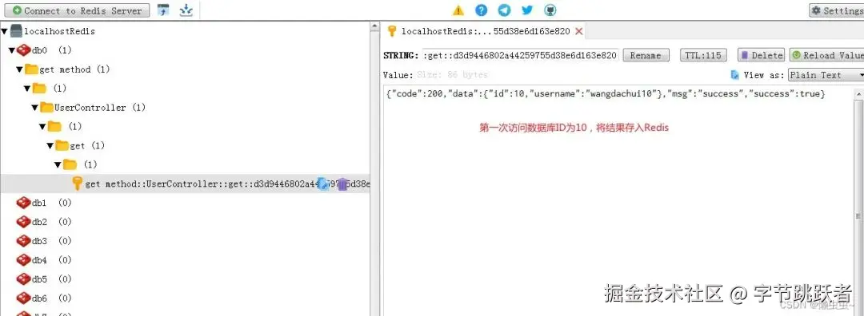The width and height of the screenshot is (864, 316).
Task: Open Settings button
Action: click(x=837, y=10)
